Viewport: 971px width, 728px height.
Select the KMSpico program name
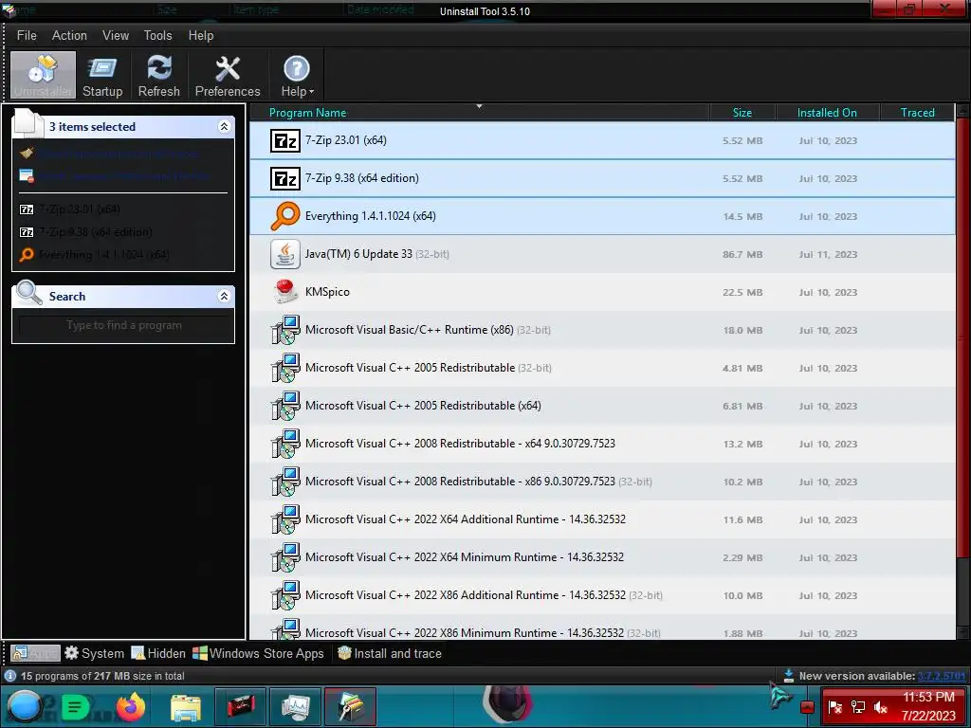(x=327, y=292)
